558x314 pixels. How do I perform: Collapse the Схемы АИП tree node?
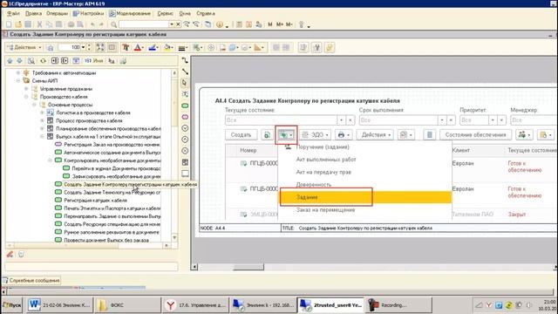point(18,81)
